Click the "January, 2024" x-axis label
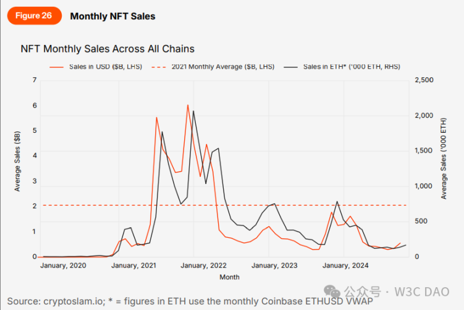Screen dimensions: 464x310 click(x=345, y=266)
